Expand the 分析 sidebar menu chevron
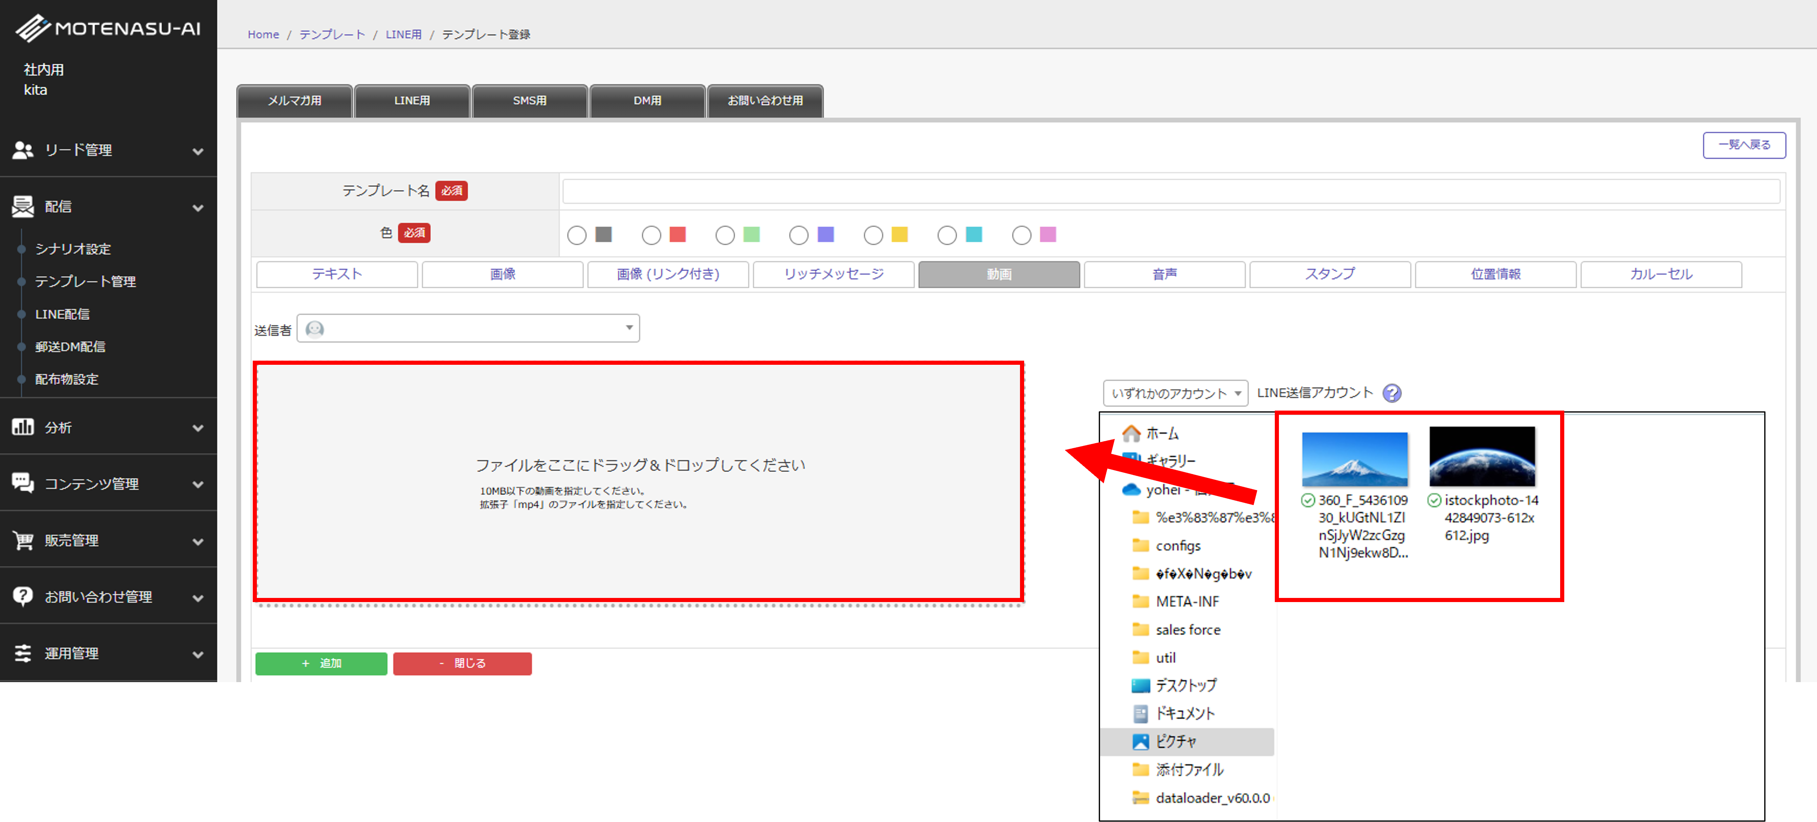1817x822 pixels. (198, 428)
